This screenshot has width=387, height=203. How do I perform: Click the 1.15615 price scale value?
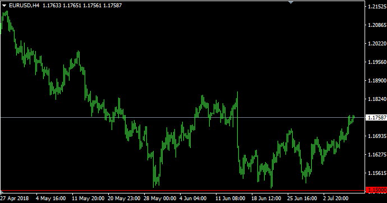377,173
